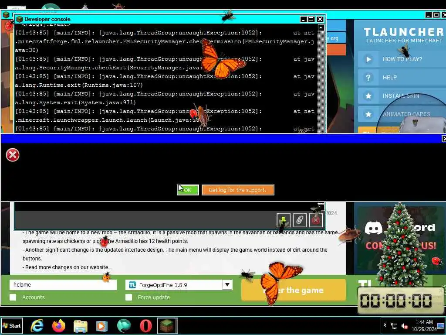Viewport: 446px width, 335px height.
Task: Click the star icon beside Install Skin
Action: coord(368,96)
